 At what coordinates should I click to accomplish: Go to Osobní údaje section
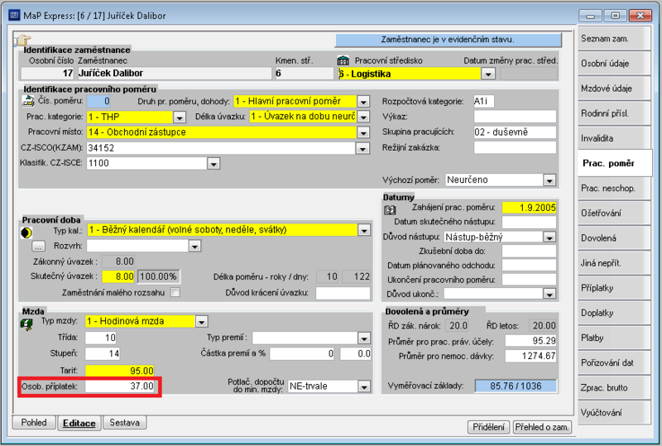613,64
